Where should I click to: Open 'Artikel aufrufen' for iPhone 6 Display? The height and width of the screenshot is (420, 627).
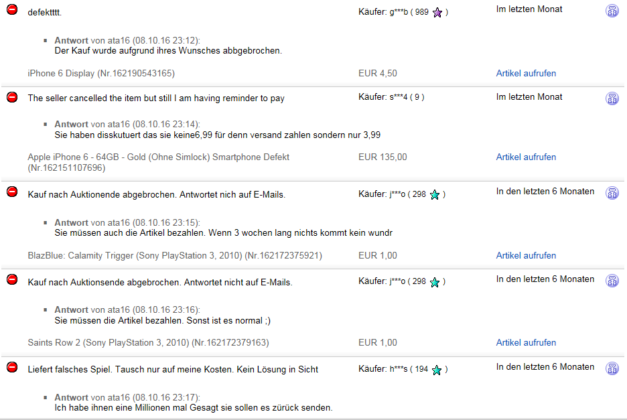tap(526, 73)
